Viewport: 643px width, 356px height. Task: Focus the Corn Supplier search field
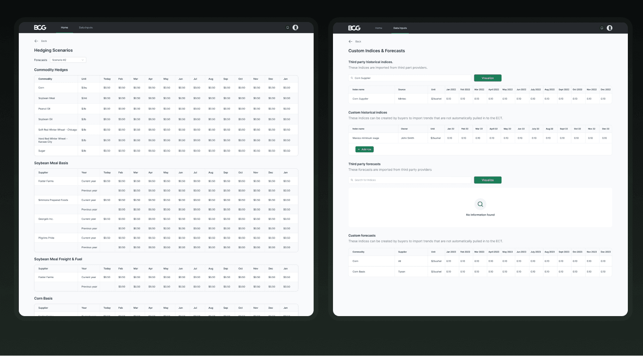click(410, 78)
